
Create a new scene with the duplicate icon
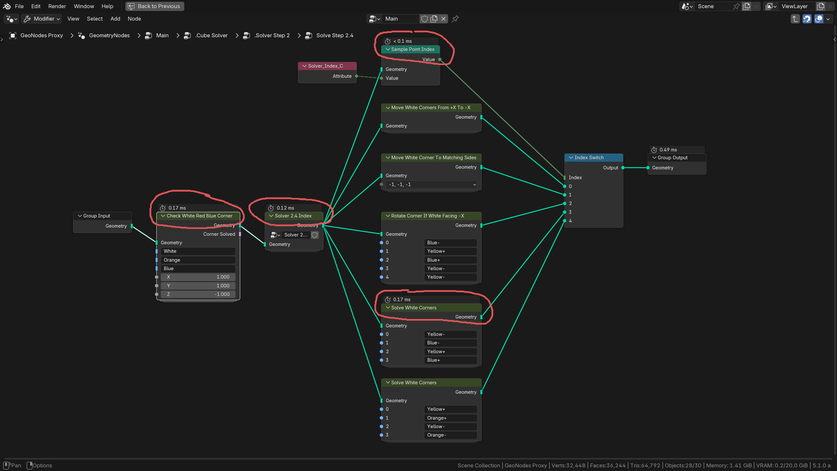[x=747, y=6]
